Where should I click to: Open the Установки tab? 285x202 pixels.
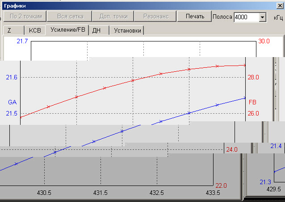click(x=127, y=30)
